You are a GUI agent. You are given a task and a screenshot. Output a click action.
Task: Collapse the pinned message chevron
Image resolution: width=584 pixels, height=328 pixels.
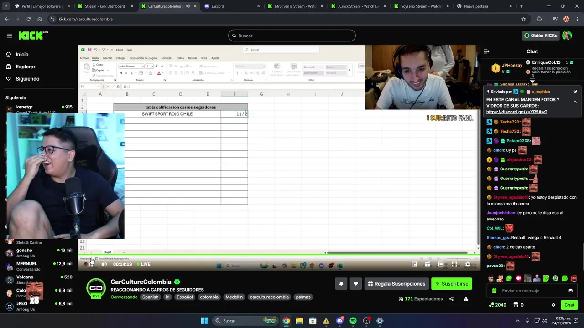[575, 101]
